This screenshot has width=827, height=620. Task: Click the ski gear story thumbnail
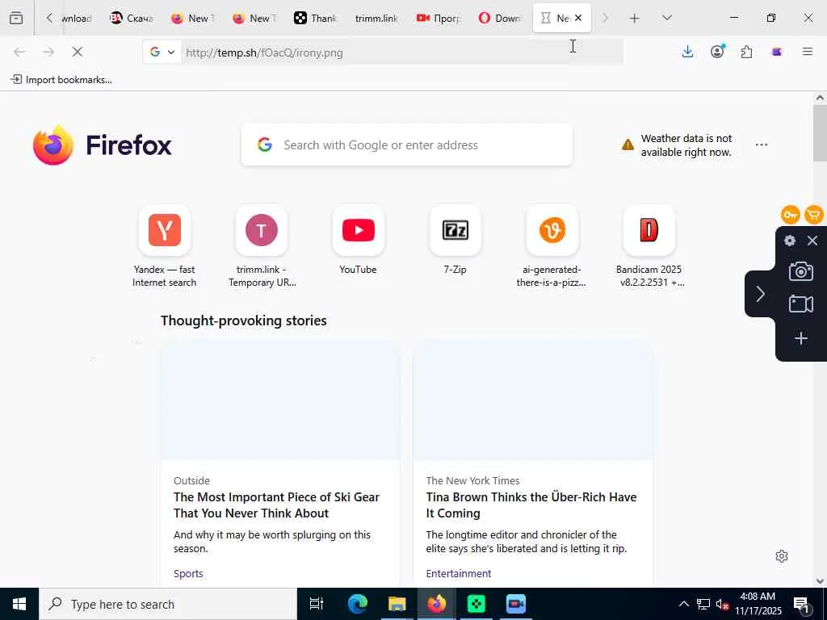(x=280, y=400)
